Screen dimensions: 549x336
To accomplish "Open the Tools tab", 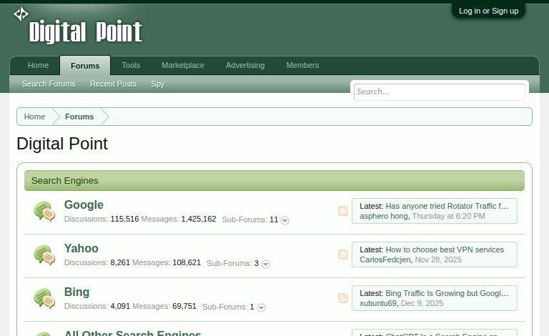I will pyautogui.click(x=131, y=65).
